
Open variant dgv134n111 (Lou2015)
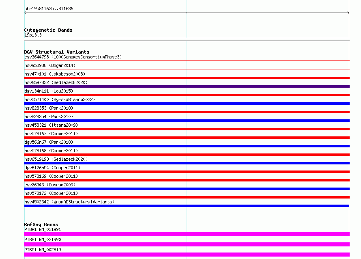click(49, 91)
